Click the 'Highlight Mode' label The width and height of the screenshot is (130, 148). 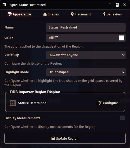click(x=17, y=72)
